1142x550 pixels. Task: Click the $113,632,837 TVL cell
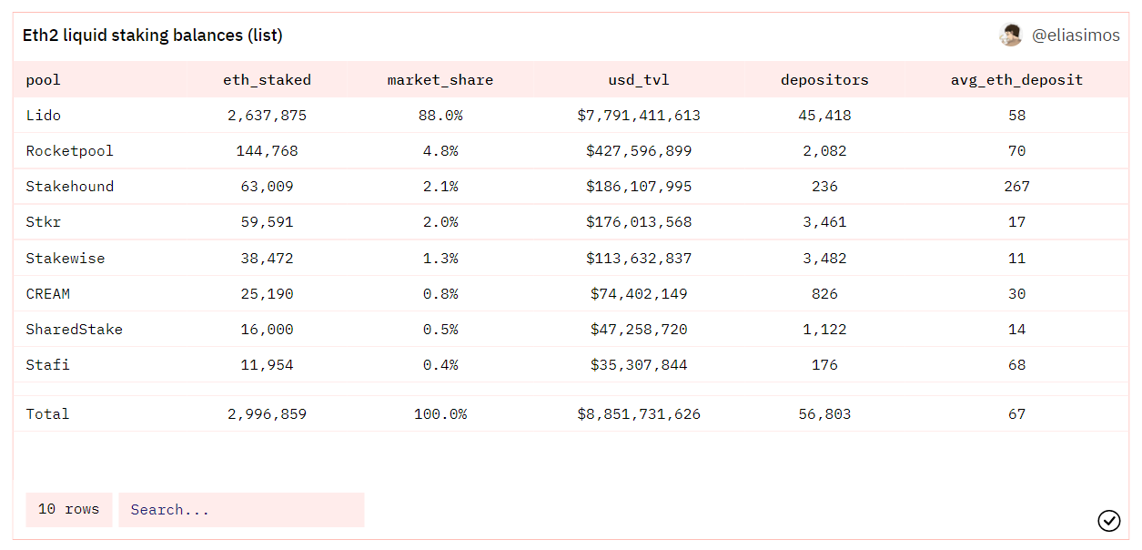point(639,259)
